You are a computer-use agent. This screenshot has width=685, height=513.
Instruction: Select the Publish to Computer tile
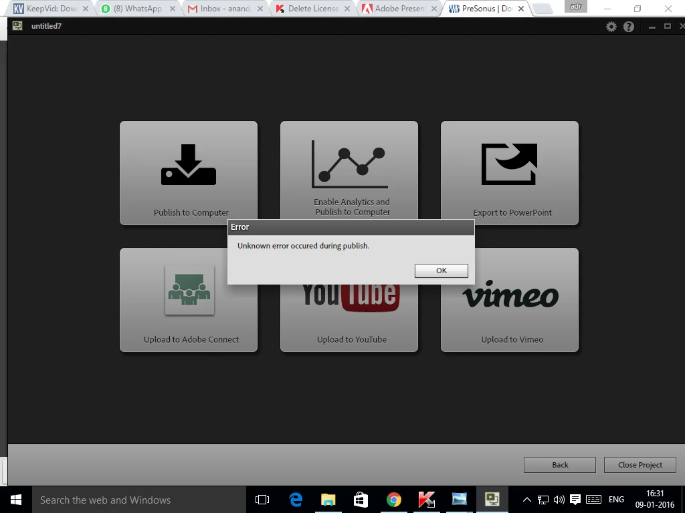[x=189, y=173]
